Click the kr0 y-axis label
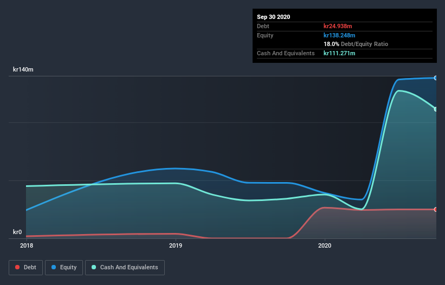Image resolution: width=445 pixels, height=285 pixels. tap(17, 232)
